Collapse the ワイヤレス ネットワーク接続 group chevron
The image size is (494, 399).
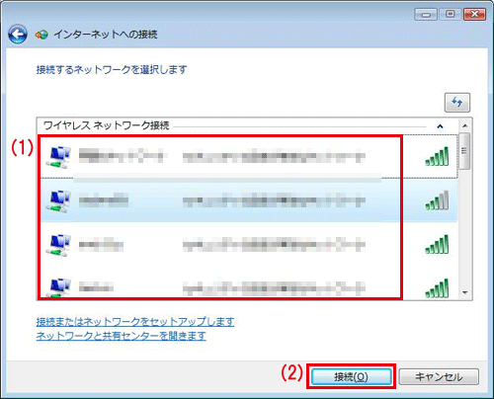tap(440, 126)
